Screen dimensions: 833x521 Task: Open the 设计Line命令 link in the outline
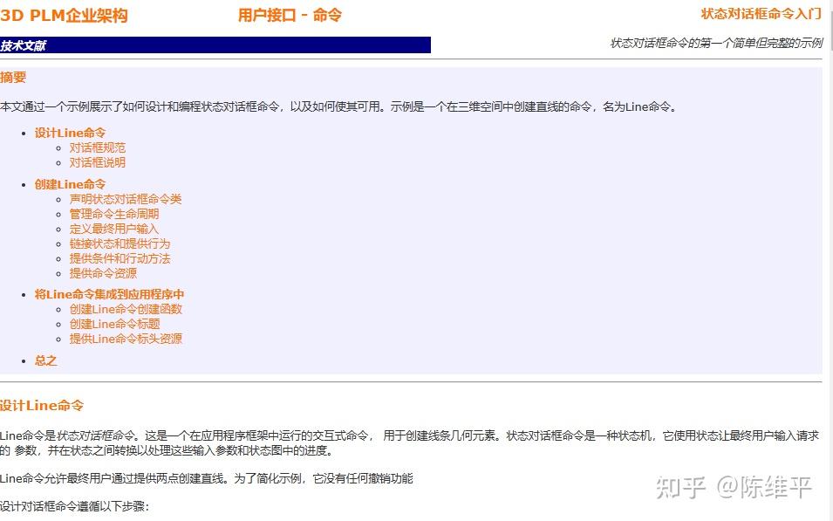point(69,133)
